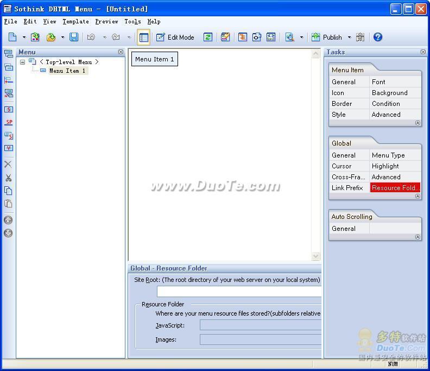Click the blue Help question mark icon

(378, 37)
